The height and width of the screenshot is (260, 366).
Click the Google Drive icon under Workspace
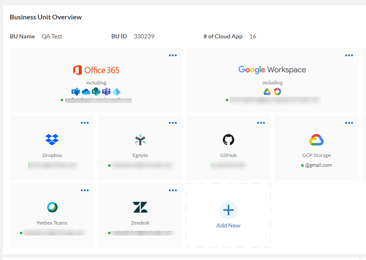tap(267, 92)
